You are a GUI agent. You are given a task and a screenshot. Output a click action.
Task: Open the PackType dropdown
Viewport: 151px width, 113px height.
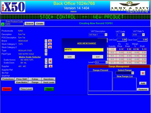(46, 54)
